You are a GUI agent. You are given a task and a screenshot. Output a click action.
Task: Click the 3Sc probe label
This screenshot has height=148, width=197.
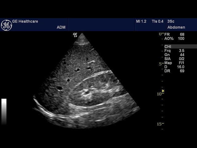pyautogui.click(x=171, y=21)
